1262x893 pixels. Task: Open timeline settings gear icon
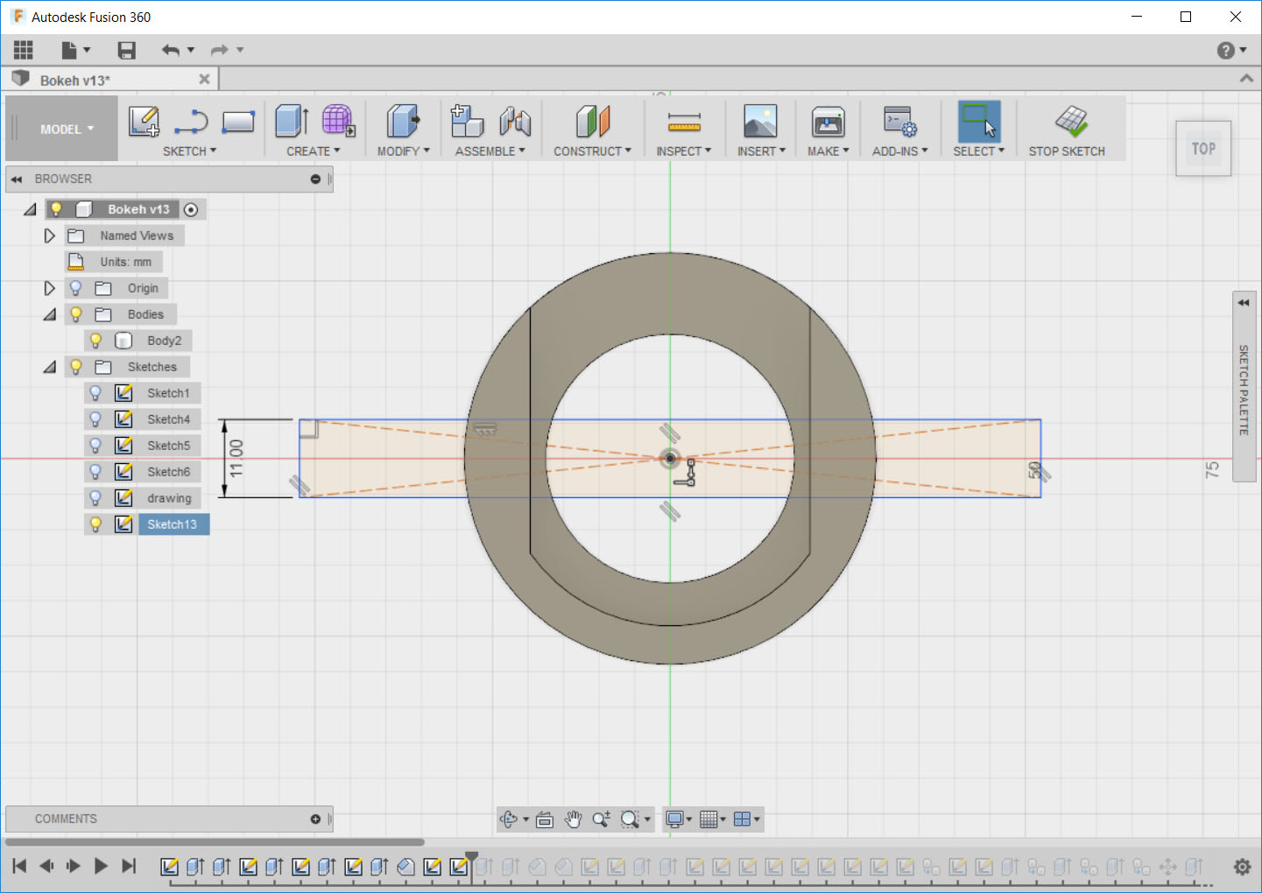coord(1242,867)
